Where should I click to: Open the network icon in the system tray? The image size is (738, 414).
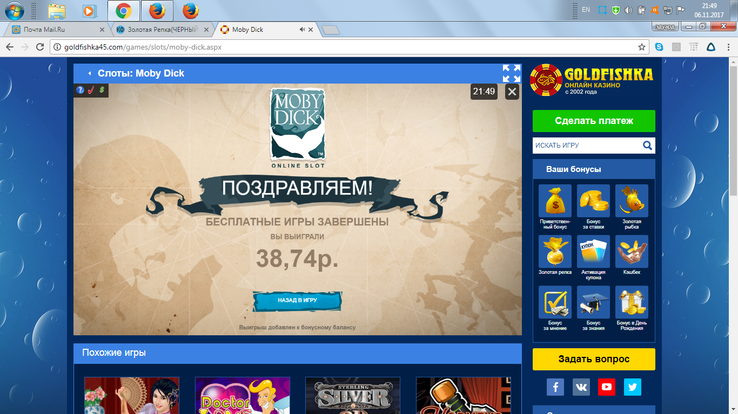click(668, 10)
